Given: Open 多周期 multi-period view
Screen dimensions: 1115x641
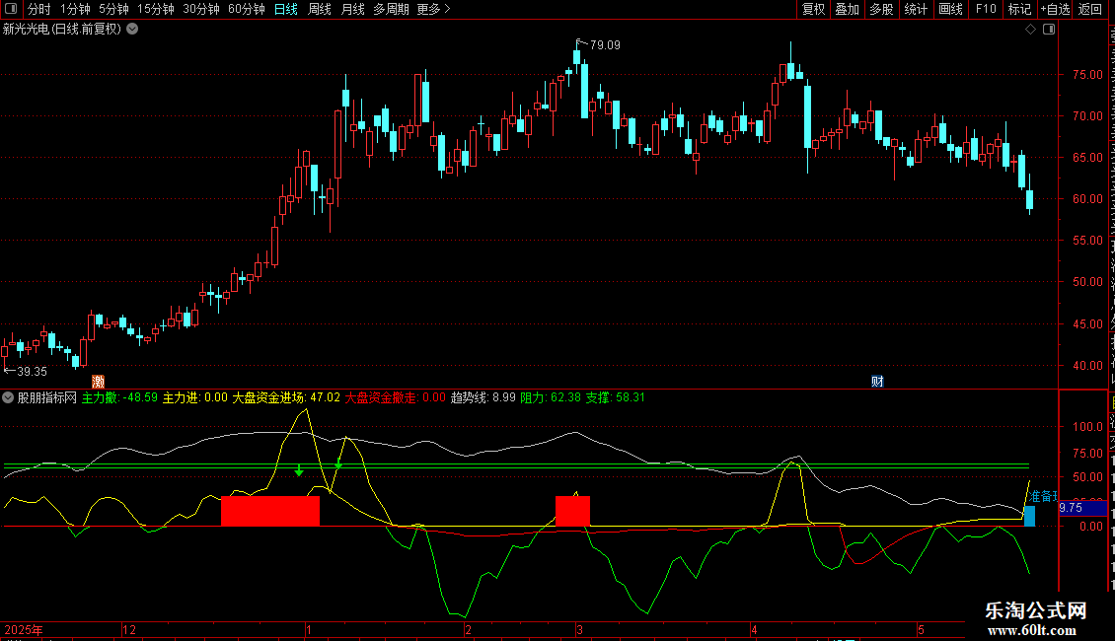Looking at the screenshot, I should click(391, 9).
